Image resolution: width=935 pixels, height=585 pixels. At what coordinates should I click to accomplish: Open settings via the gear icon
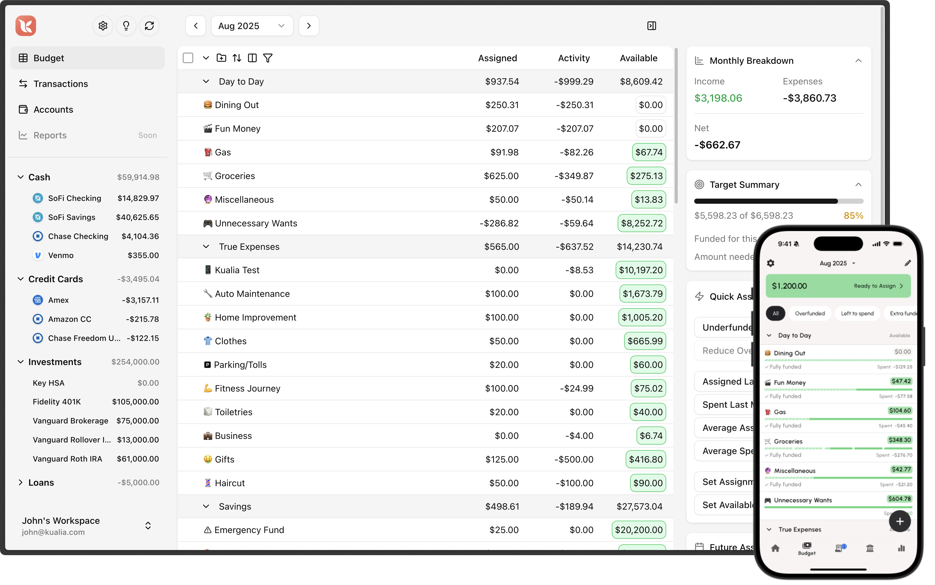[102, 26]
